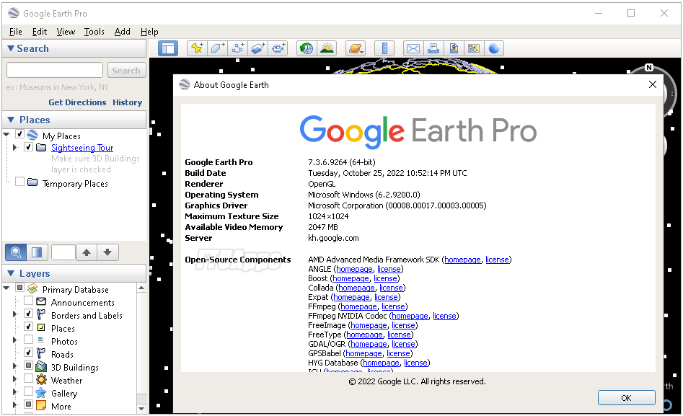This screenshot has width=683, height=416.
Task: Expand the Sightseeing Tour folder arrow
Action: coord(15,148)
